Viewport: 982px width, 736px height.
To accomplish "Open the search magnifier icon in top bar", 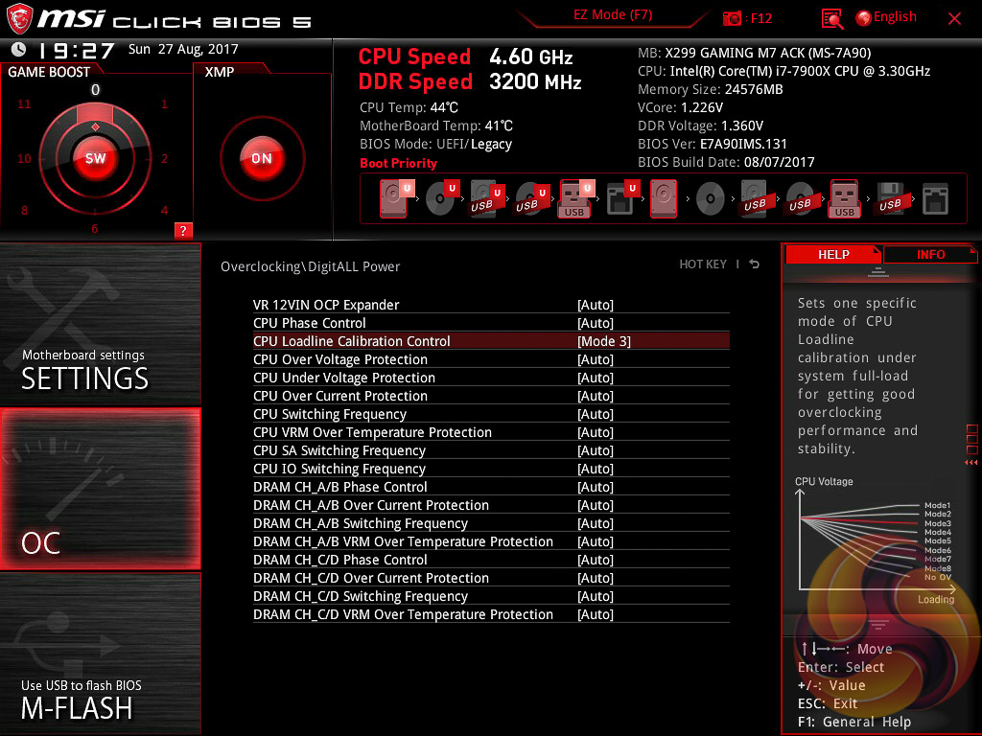I will click(831, 19).
